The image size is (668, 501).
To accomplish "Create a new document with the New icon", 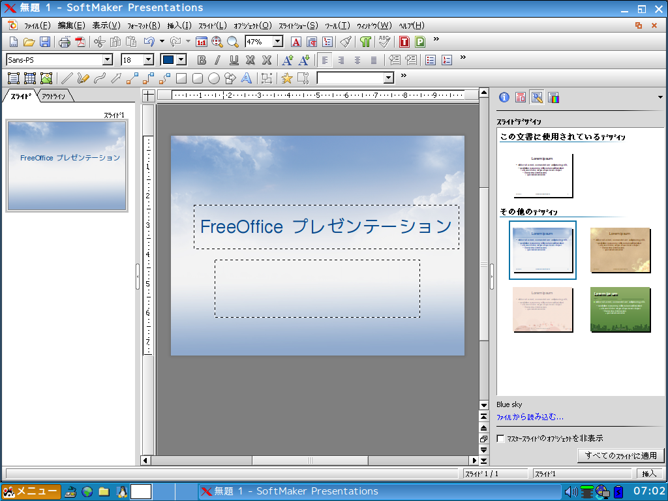I will tap(13, 42).
